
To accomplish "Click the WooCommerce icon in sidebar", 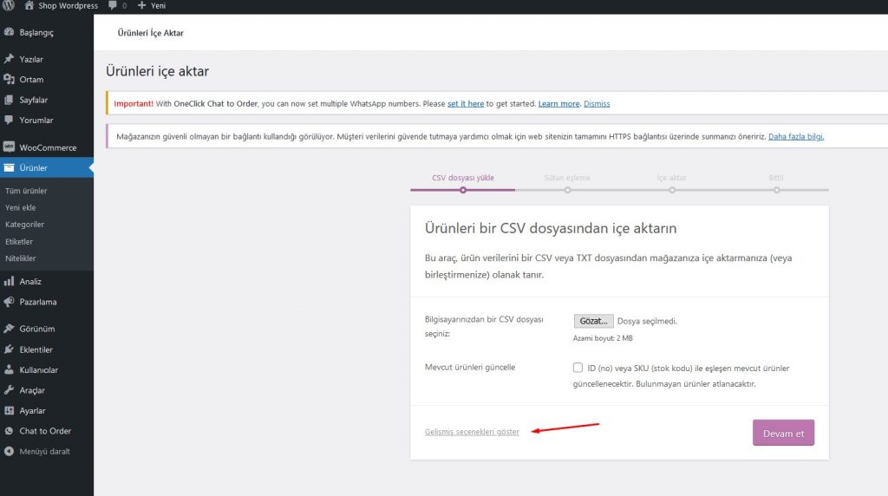I will click(9, 147).
